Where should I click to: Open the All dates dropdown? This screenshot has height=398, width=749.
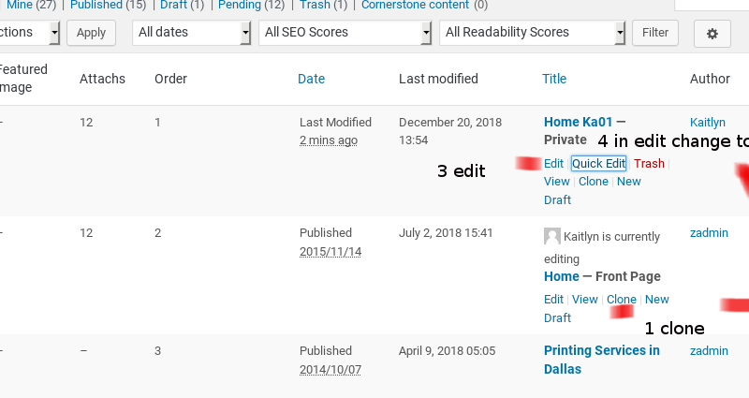tap(191, 33)
